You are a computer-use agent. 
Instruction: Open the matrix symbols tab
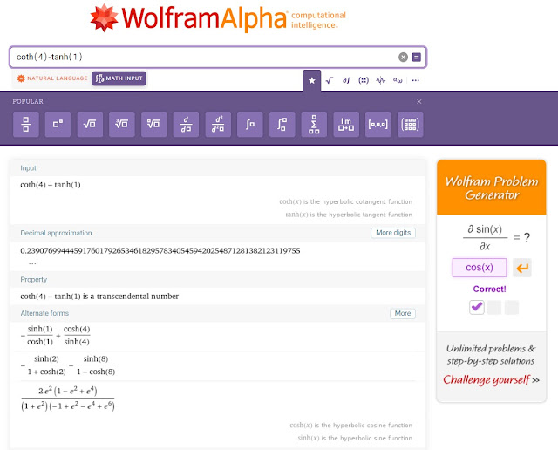point(364,80)
